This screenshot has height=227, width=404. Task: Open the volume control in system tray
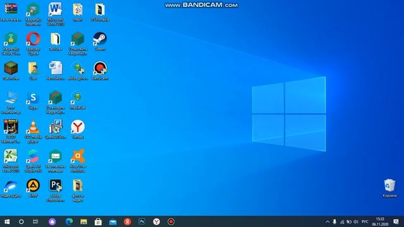(x=356, y=221)
